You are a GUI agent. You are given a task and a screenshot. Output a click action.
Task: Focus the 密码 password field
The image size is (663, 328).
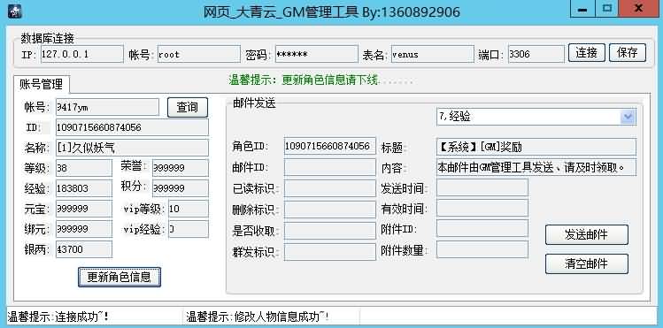[x=316, y=54]
